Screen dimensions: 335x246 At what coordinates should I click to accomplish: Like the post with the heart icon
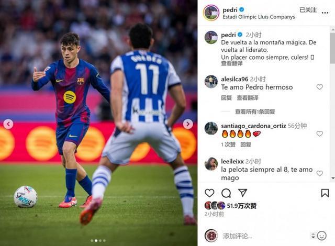tap(209, 193)
